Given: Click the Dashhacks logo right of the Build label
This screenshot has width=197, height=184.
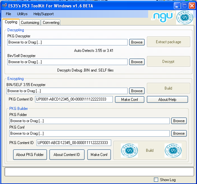Looking at the screenshot, I should pos(173,150).
